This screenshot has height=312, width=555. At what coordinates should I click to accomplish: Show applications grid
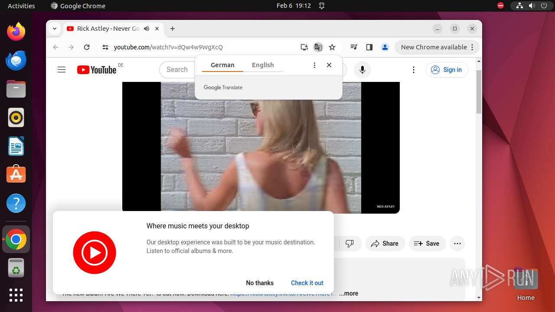pos(16,295)
